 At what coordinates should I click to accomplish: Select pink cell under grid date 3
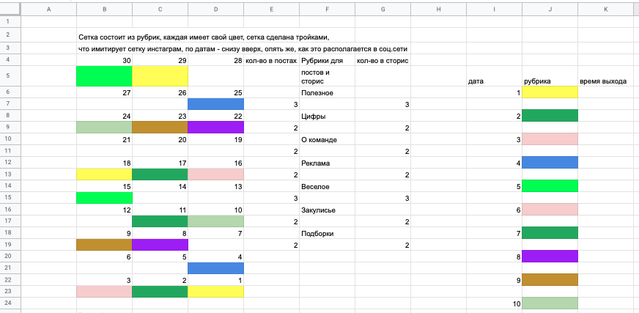[104, 292]
